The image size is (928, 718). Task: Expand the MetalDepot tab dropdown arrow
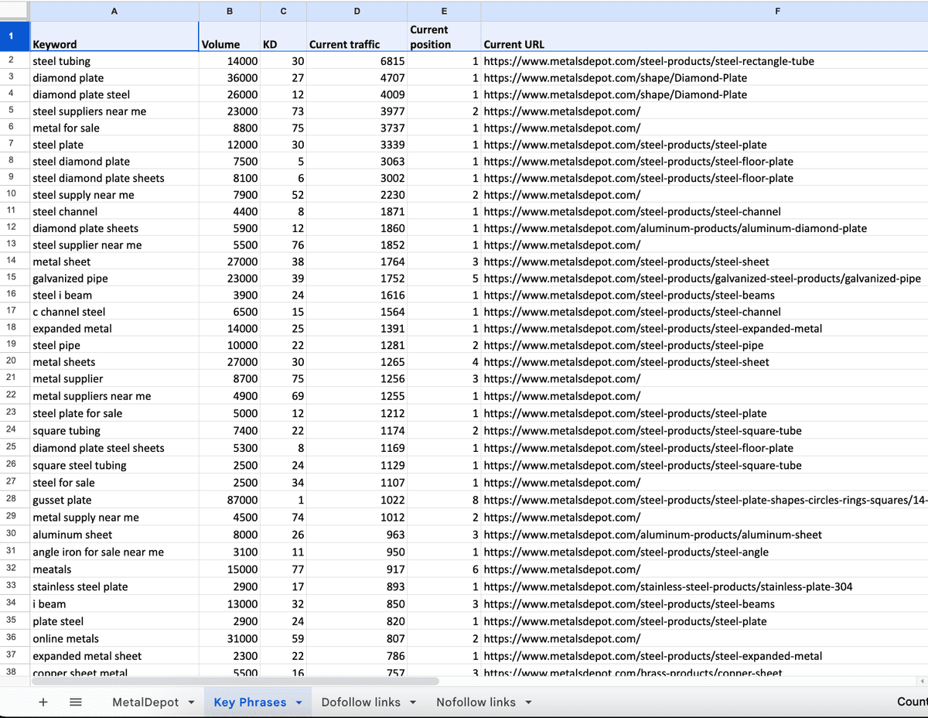(191, 703)
